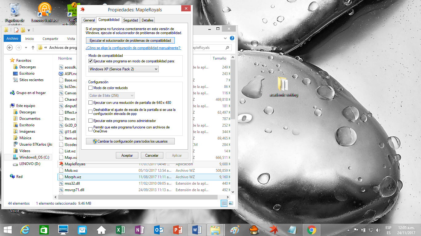Image resolution: width=421 pixels, height=236 pixels.
Task: Click the Windows Start button
Action: pos(7,230)
